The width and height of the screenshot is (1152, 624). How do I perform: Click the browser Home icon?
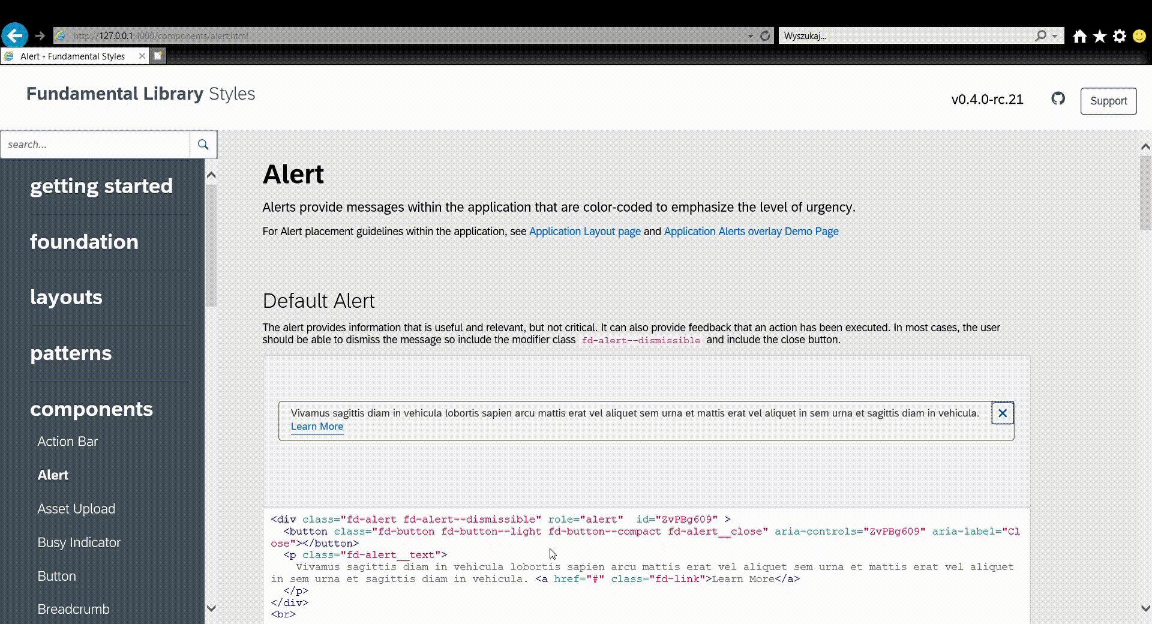1080,37
